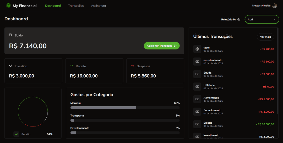
Task: Click the Salario transaction name
Action: [x=208, y=123]
